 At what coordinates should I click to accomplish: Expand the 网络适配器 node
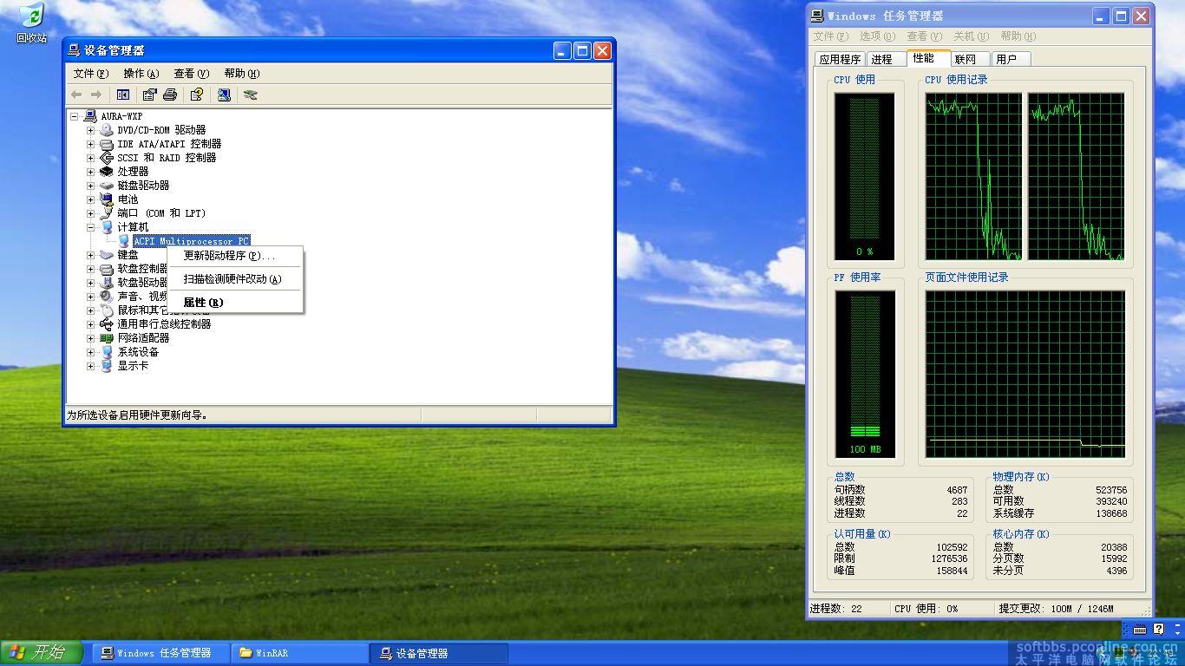coord(90,338)
